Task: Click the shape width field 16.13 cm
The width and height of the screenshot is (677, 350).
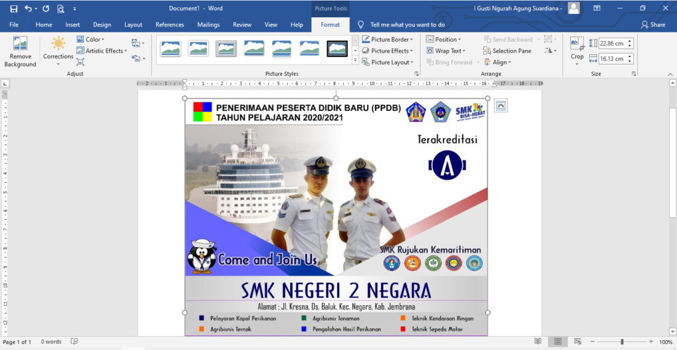Action: [613, 58]
